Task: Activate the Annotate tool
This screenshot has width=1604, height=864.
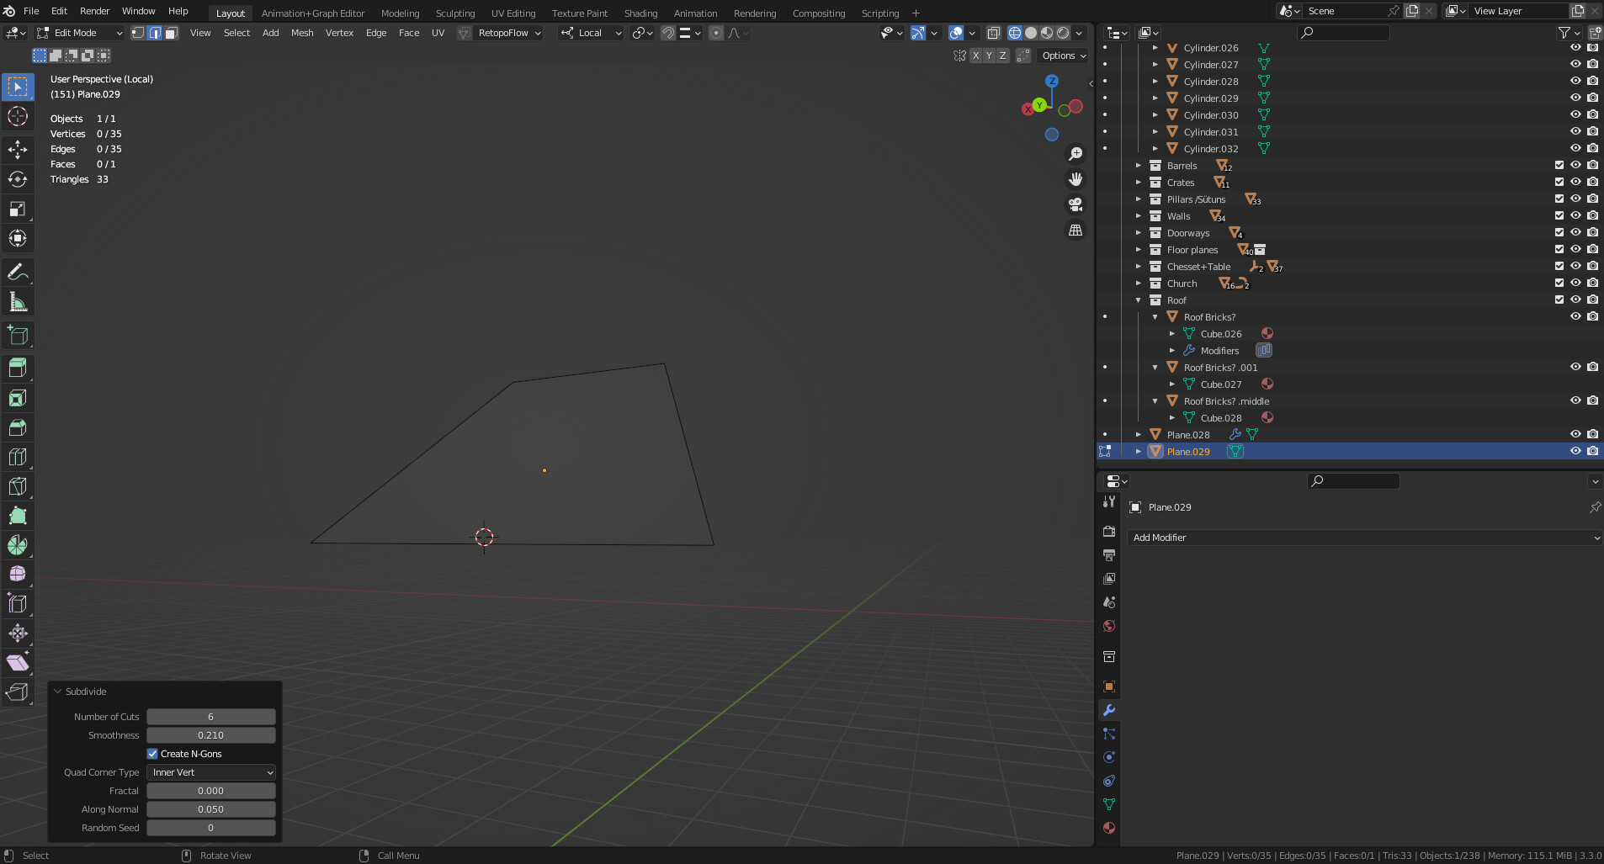Action: (x=17, y=272)
